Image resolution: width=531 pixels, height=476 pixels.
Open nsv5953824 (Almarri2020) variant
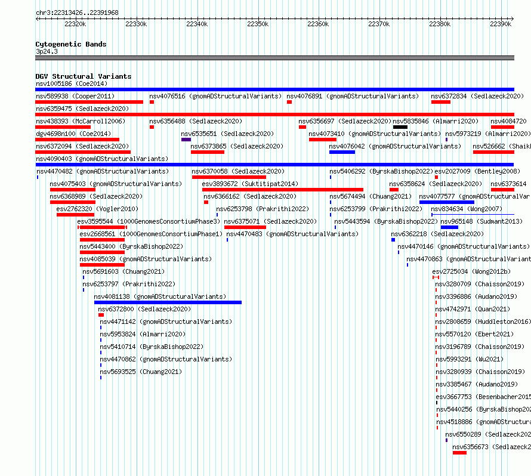click(x=143, y=334)
